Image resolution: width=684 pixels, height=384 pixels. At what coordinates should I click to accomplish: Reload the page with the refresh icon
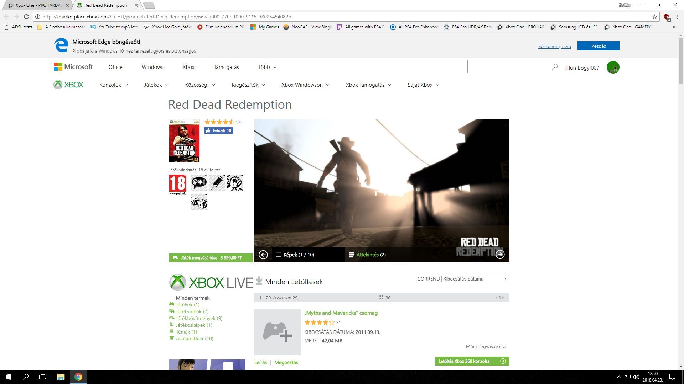(x=26, y=17)
